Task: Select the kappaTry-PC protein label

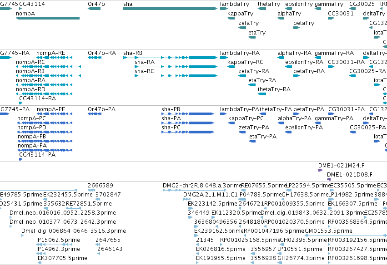Action: click(x=246, y=118)
